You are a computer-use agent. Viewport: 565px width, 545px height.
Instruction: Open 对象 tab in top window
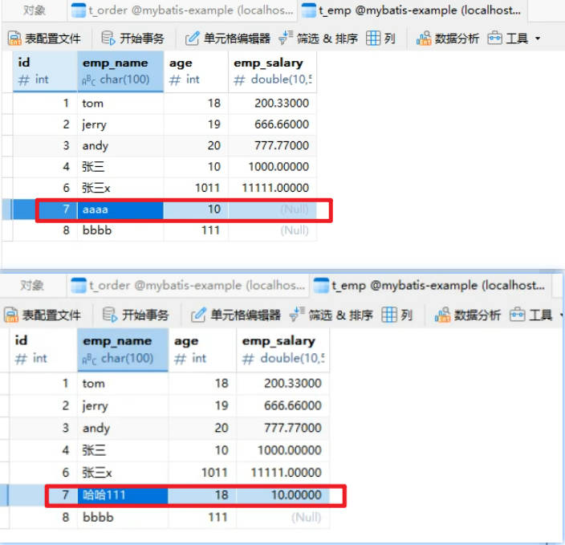[x=35, y=10]
